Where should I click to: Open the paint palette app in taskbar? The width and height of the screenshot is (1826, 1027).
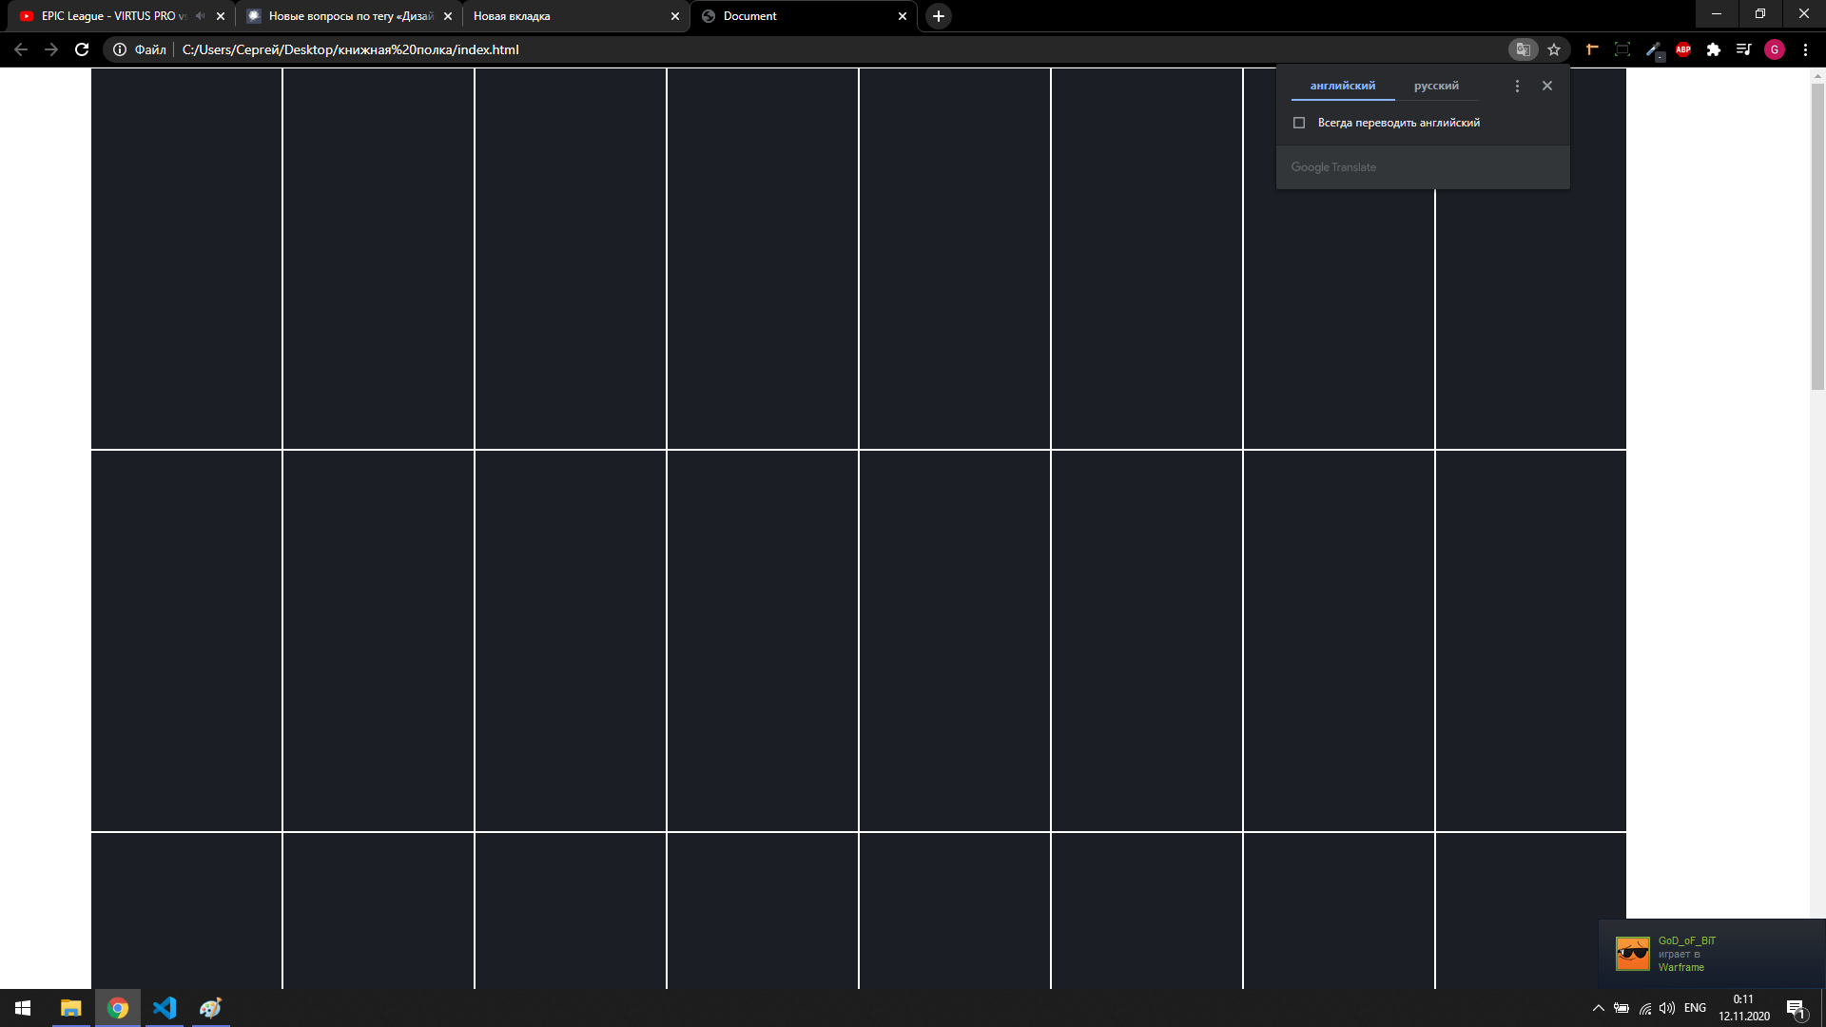(x=210, y=1008)
